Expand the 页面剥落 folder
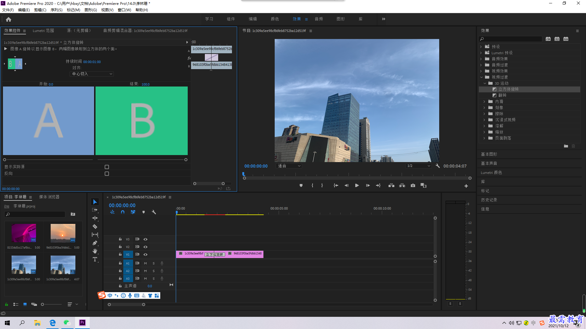This screenshot has width=586, height=329. tap(484, 138)
